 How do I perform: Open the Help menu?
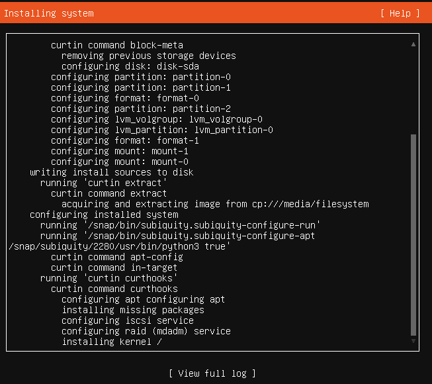click(x=400, y=13)
